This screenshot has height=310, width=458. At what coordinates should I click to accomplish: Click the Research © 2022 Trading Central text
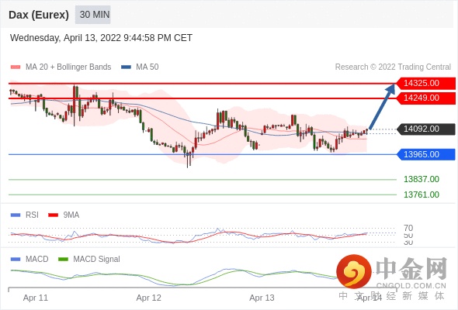393,67
